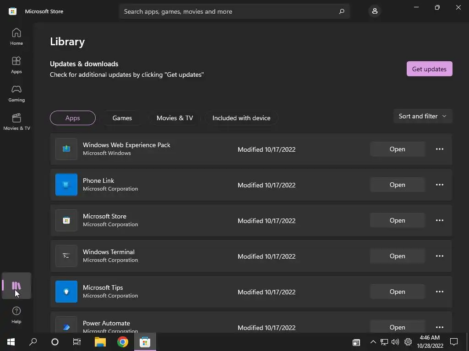This screenshot has height=351, width=469.
Task: Open network status icon in tray
Action: tap(384, 342)
